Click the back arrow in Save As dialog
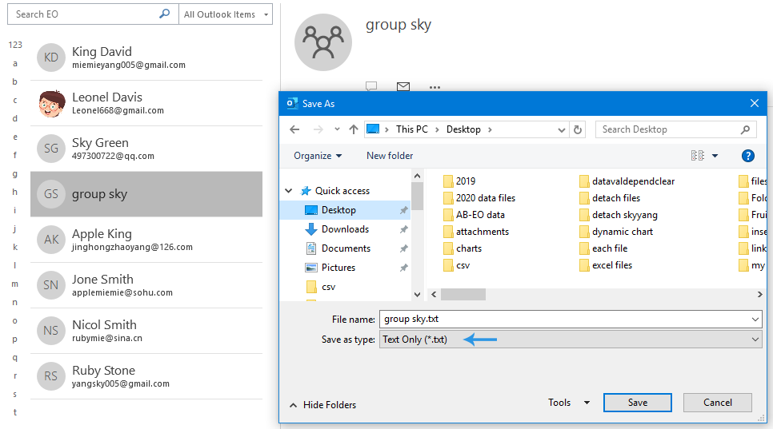 [x=294, y=129]
